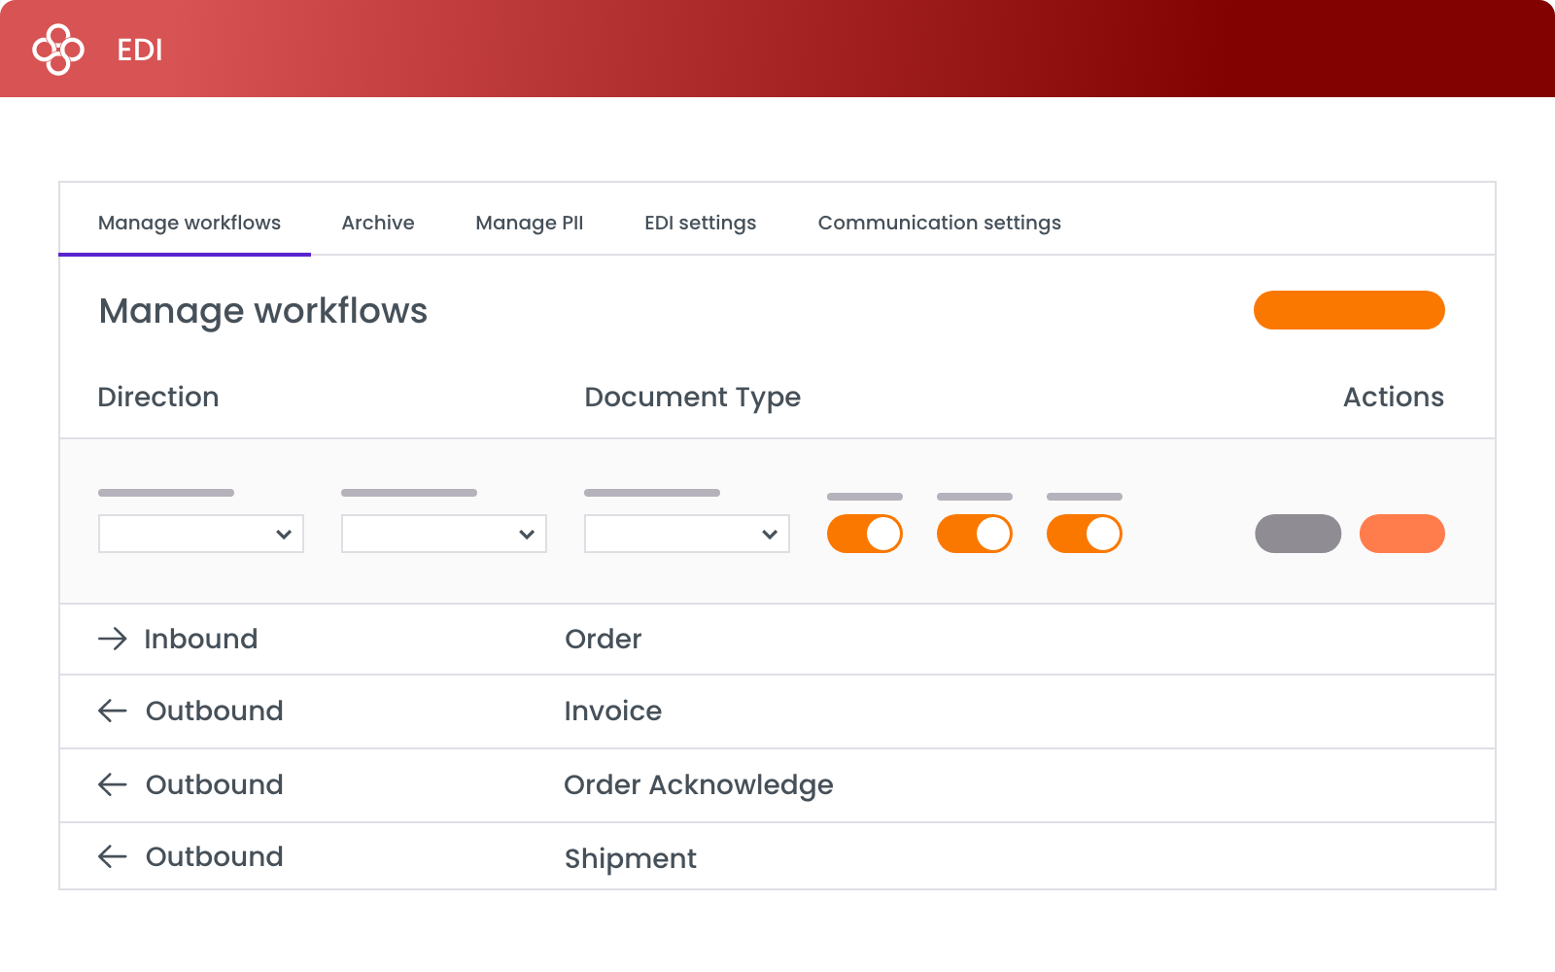Click the EDI logo icon in the header
The width and height of the screenshot is (1555, 972).
[x=58, y=49]
